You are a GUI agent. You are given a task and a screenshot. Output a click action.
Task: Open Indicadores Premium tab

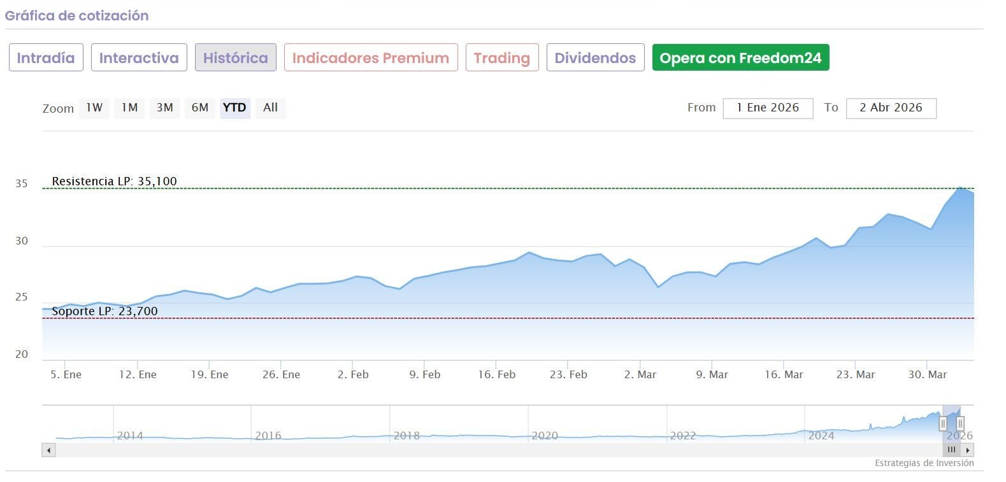(x=371, y=58)
